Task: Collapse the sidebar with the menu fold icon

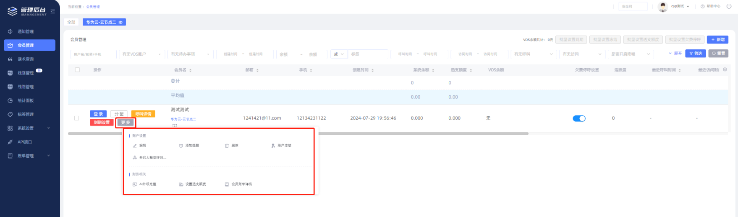Action: pos(52,11)
